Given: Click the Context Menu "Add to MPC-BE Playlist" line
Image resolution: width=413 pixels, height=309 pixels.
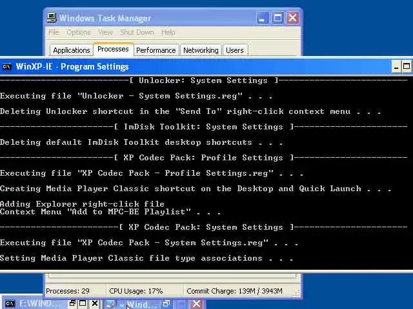Looking at the screenshot, I should (x=110, y=212).
